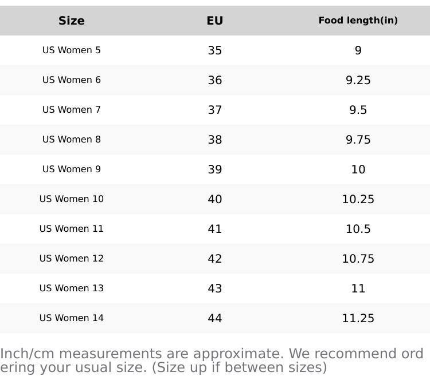Image resolution: width=430 pixels, height=388 pixels.
Task: Click the Size column header
Action: click(72, 21)
